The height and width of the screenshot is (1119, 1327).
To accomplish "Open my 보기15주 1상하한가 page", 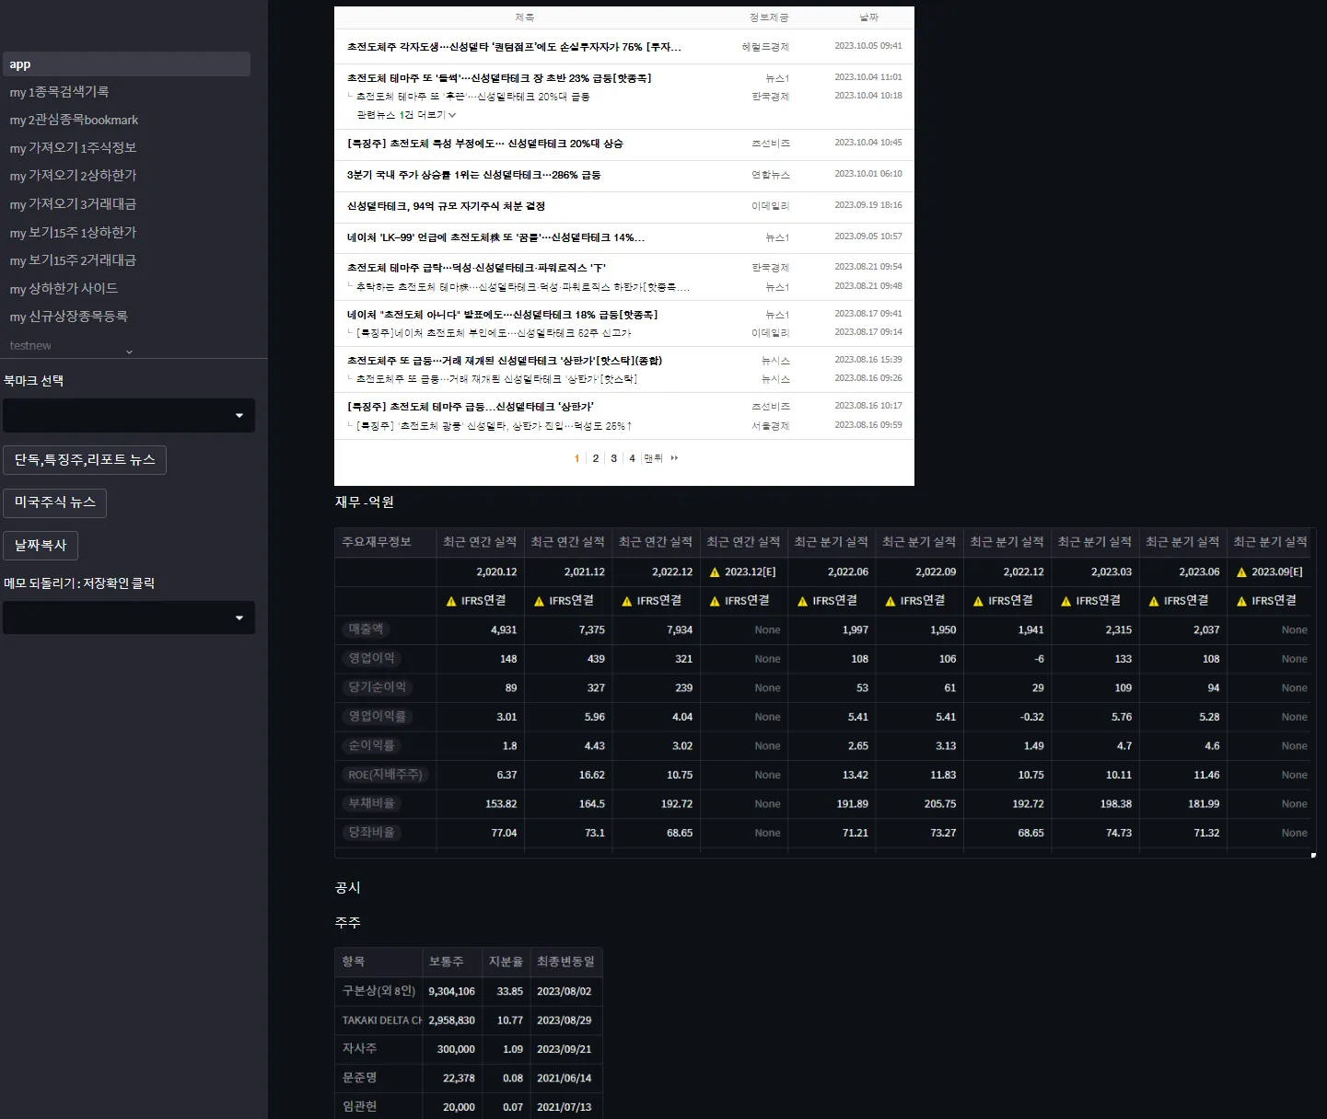I will (73, 233).
